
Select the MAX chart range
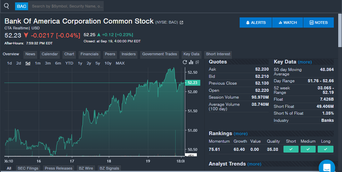coord(120,63)
